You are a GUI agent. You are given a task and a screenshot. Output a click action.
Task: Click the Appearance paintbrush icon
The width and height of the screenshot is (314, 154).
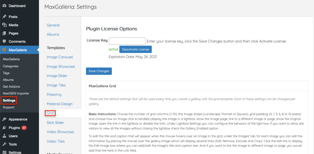point(4,119)
